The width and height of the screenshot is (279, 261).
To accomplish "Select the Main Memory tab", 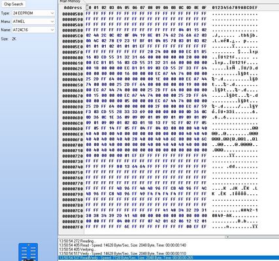I will (x=70, y=1).
